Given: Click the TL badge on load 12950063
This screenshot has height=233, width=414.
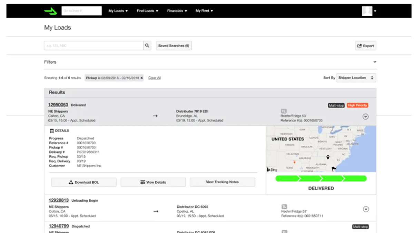Looking at the screenshot, I should pos(284,111).
